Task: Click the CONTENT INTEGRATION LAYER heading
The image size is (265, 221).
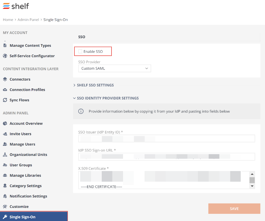Action: pos(31,69)
